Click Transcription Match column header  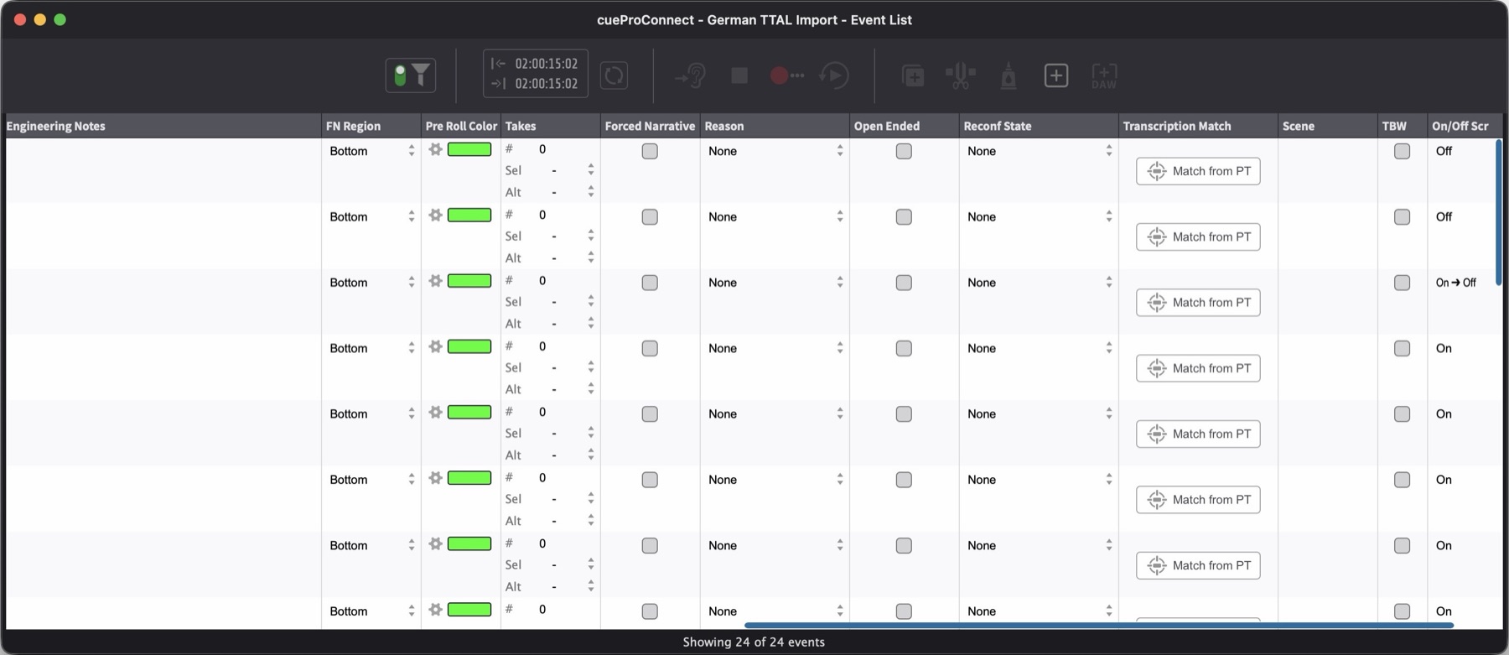click(x=1198, y=126)
